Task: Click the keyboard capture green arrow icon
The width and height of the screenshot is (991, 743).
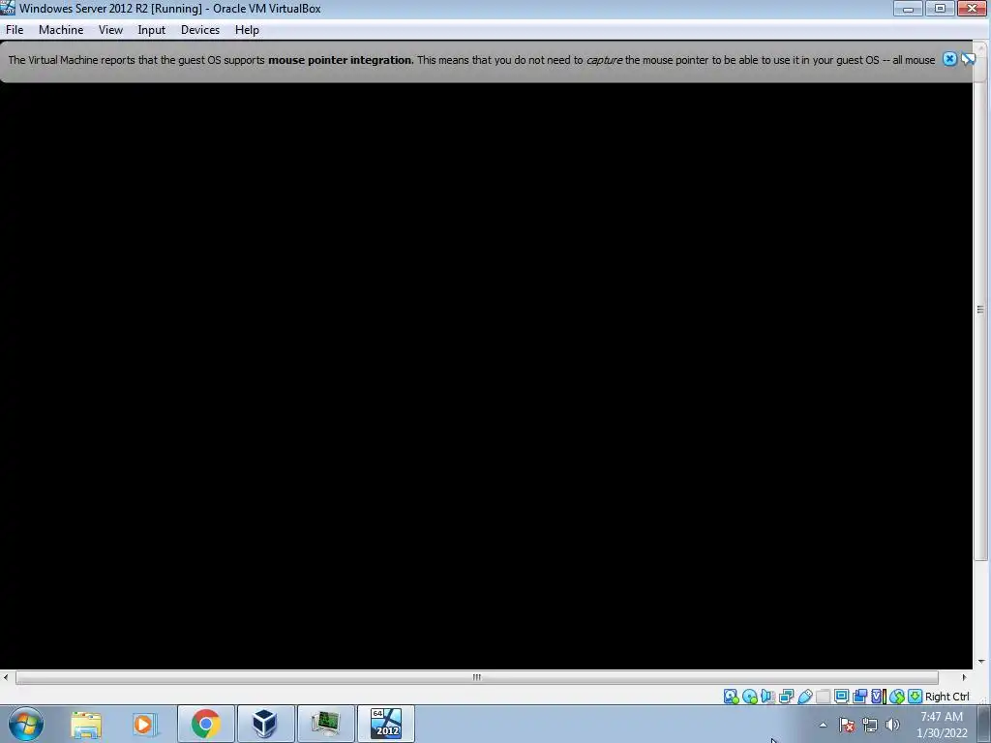Action: 915,697
